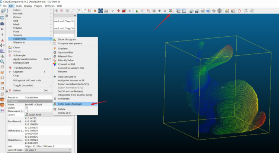Click the scissors Segment toolbar icon

pyautogui.click(x=113, y=11)
